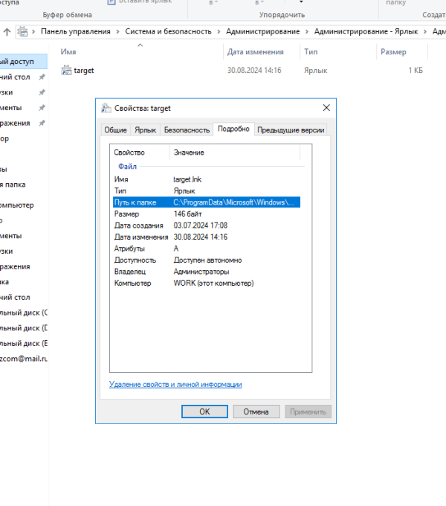Click the Properties dialog title icon

tap(106, 108)
